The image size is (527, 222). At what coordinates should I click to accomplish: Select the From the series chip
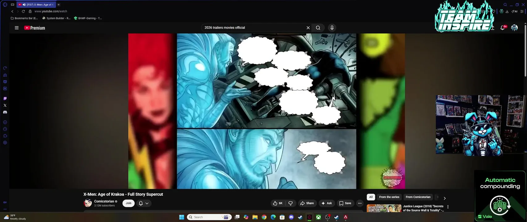point(389,197)
